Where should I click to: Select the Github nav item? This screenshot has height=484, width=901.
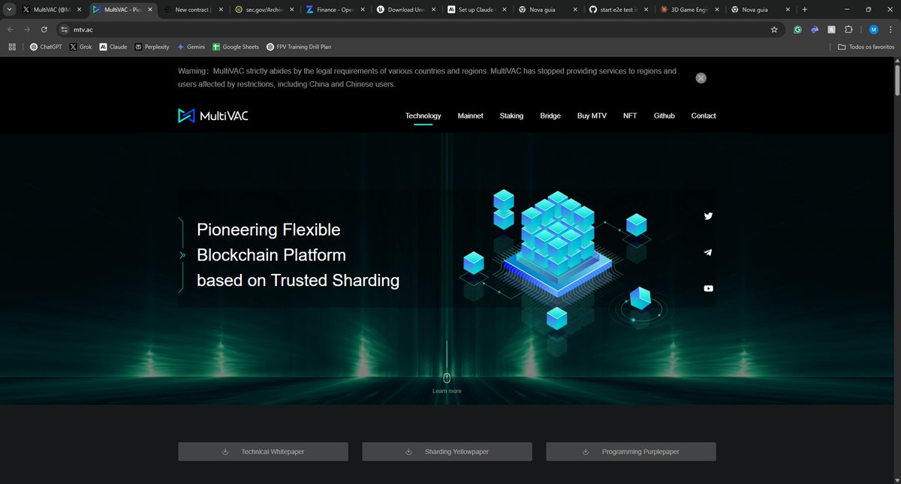(x=664, y=116)
